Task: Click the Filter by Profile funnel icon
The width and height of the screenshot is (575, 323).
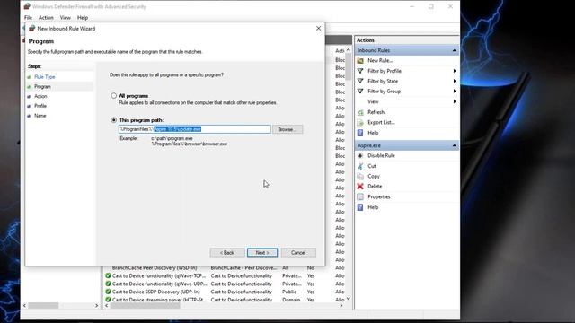Action: pos(360,71)
